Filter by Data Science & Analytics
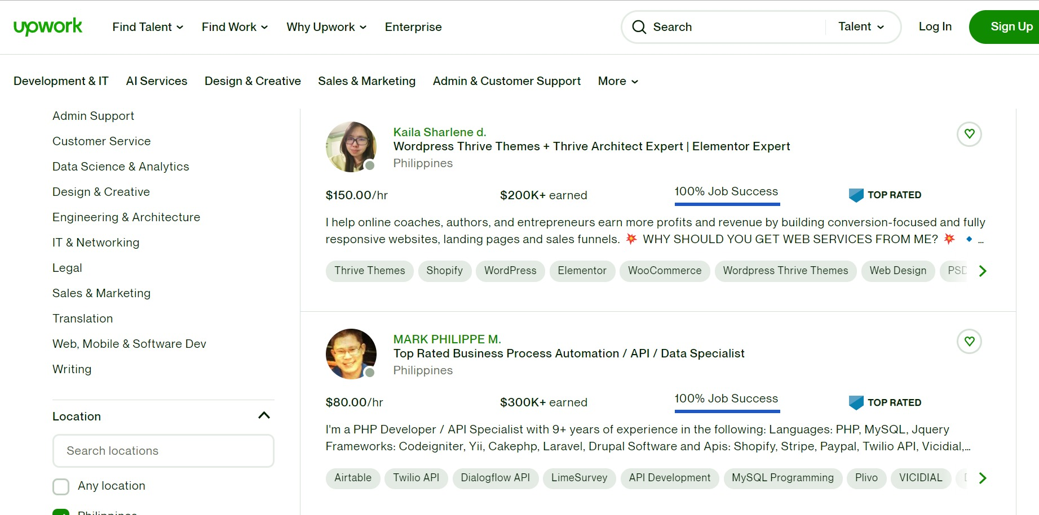 click(121, 167)
